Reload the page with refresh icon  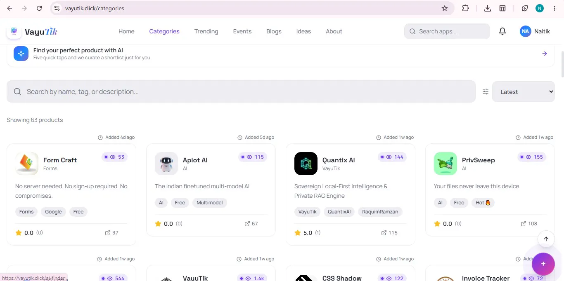[x=39, y=8]
